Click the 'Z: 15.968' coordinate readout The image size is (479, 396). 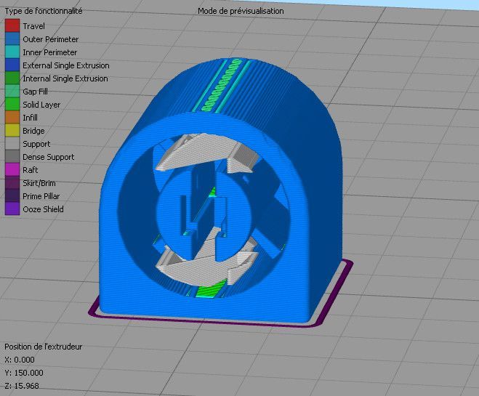tap(22, 386)
